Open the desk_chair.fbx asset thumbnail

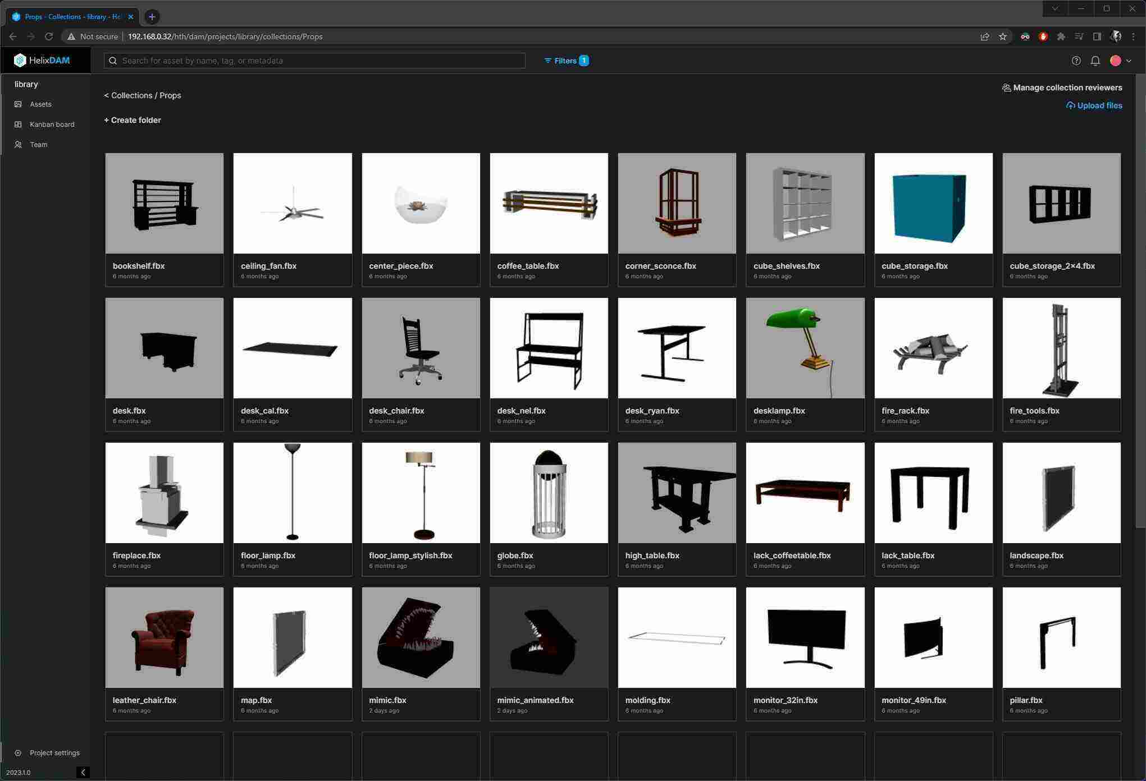421,348
